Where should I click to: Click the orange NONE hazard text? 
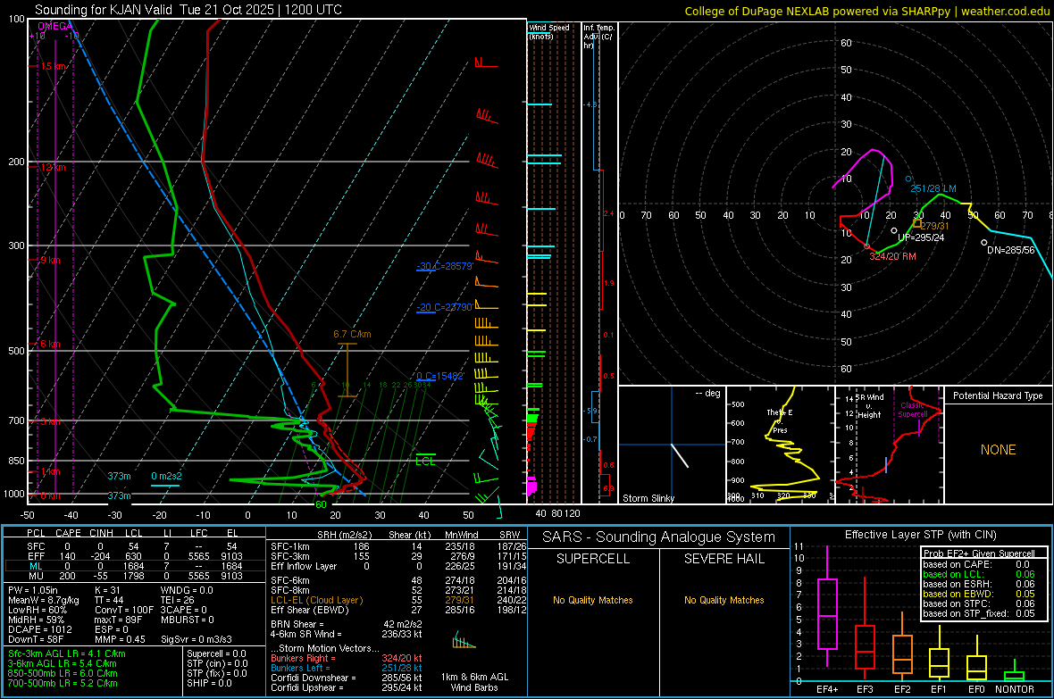(x=999, y=450)
